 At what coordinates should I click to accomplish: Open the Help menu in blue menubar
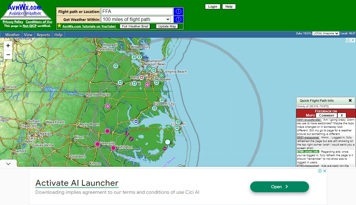tap(59, 35)
